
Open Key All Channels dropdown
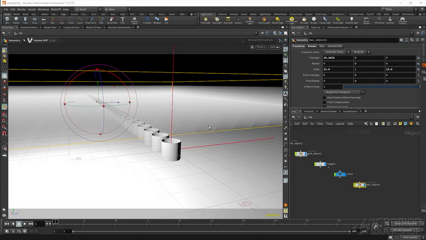(407, 230)
